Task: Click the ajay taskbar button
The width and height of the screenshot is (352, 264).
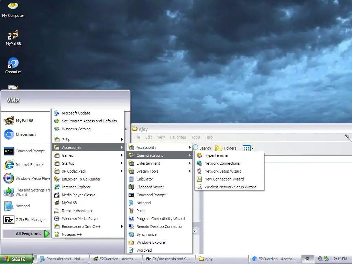Action: [222, 259]
